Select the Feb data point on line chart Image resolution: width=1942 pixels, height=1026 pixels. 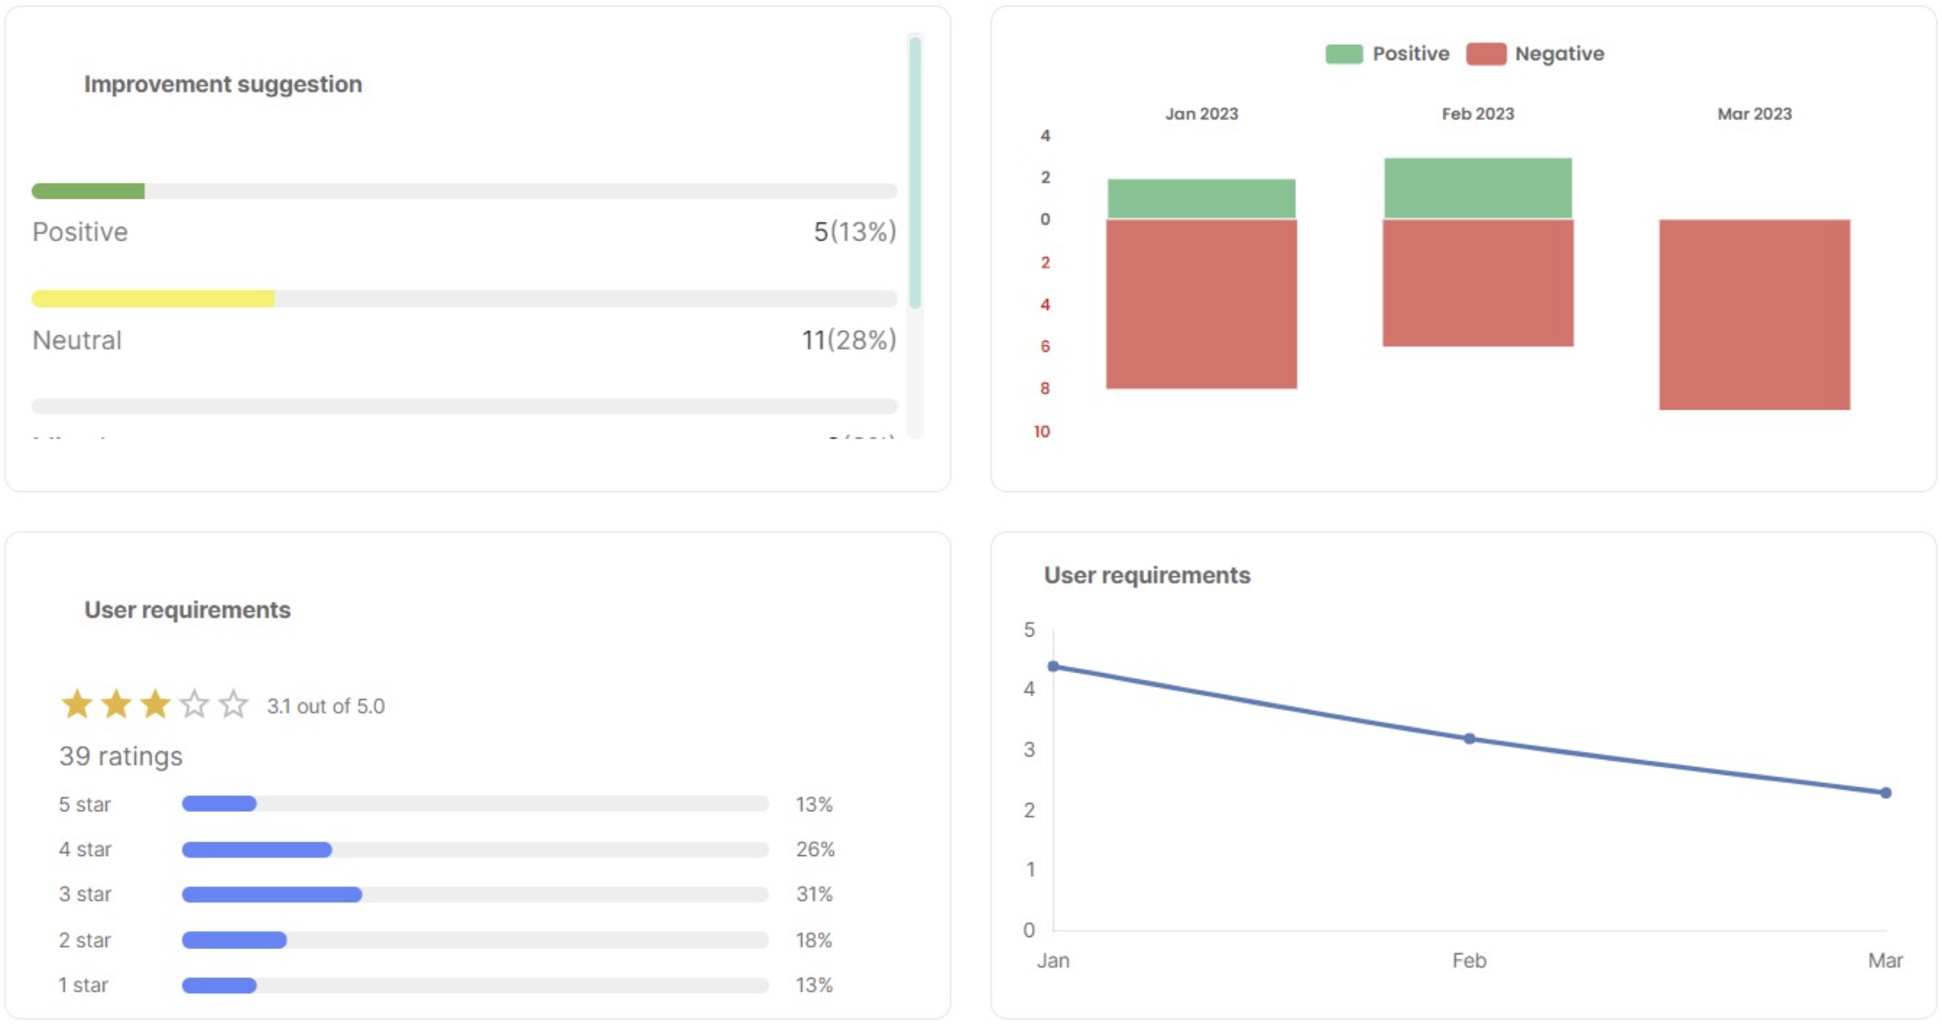pyautogui.click(x=1469, y=738)
